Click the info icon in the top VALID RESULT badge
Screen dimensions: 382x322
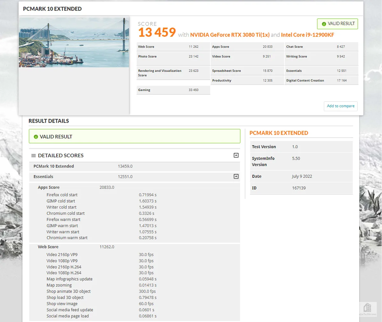(x=324, y=24)
